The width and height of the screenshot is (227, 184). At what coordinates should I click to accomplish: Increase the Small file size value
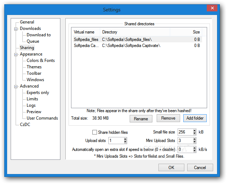coord(195,131)
